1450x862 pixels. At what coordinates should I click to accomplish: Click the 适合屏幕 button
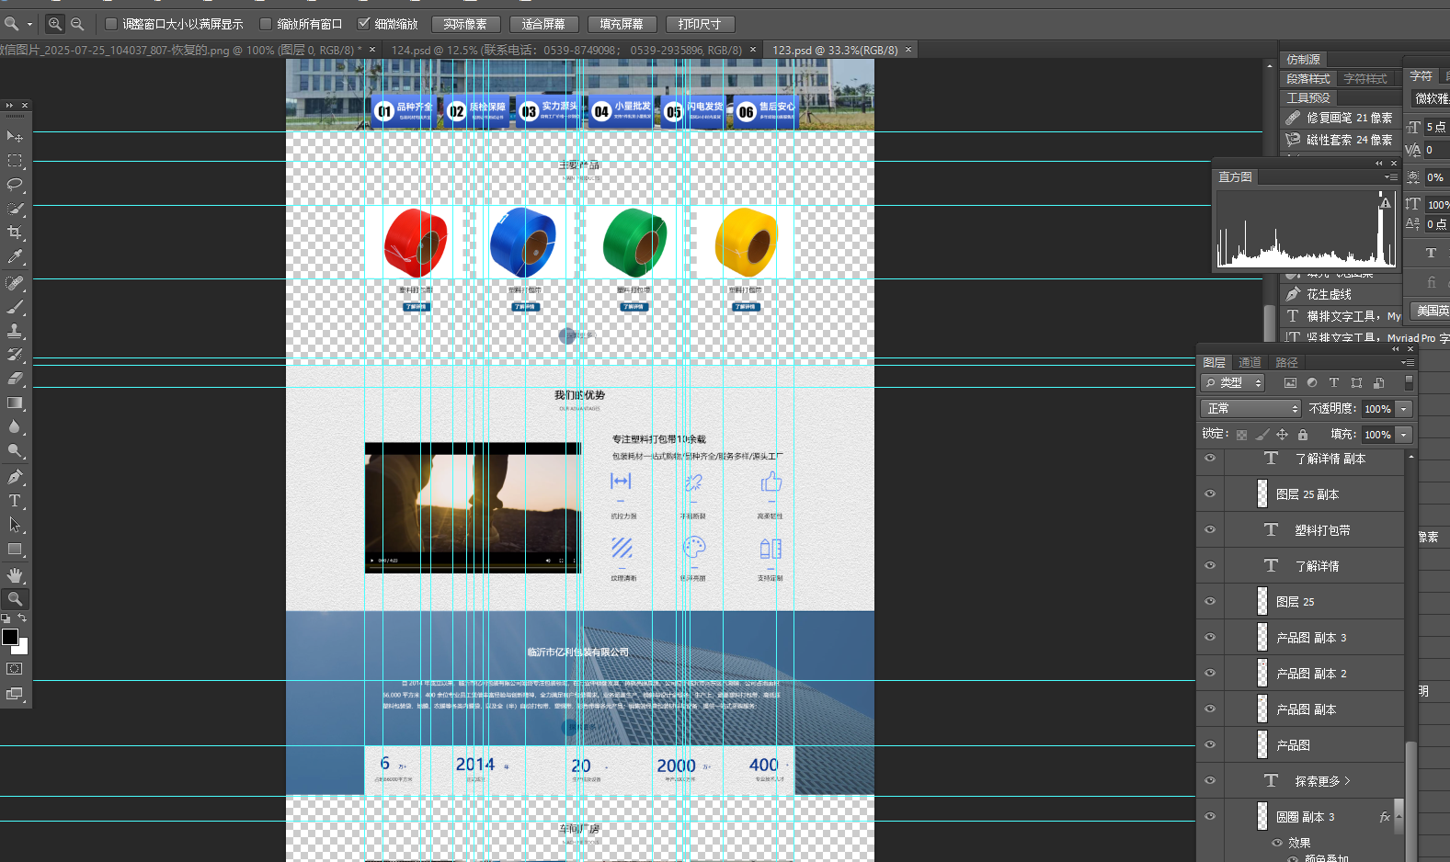pyautogui.click(x=543, y=24)
